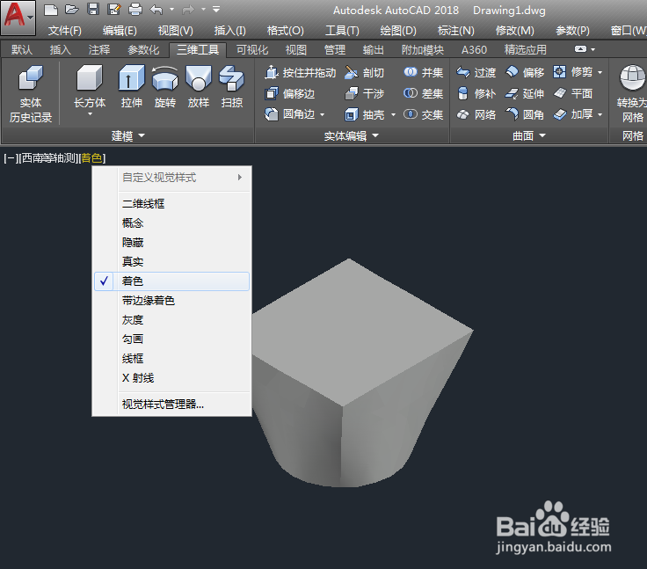Open the surface Trim (修剪) dropdown arrow

(600, 73)
